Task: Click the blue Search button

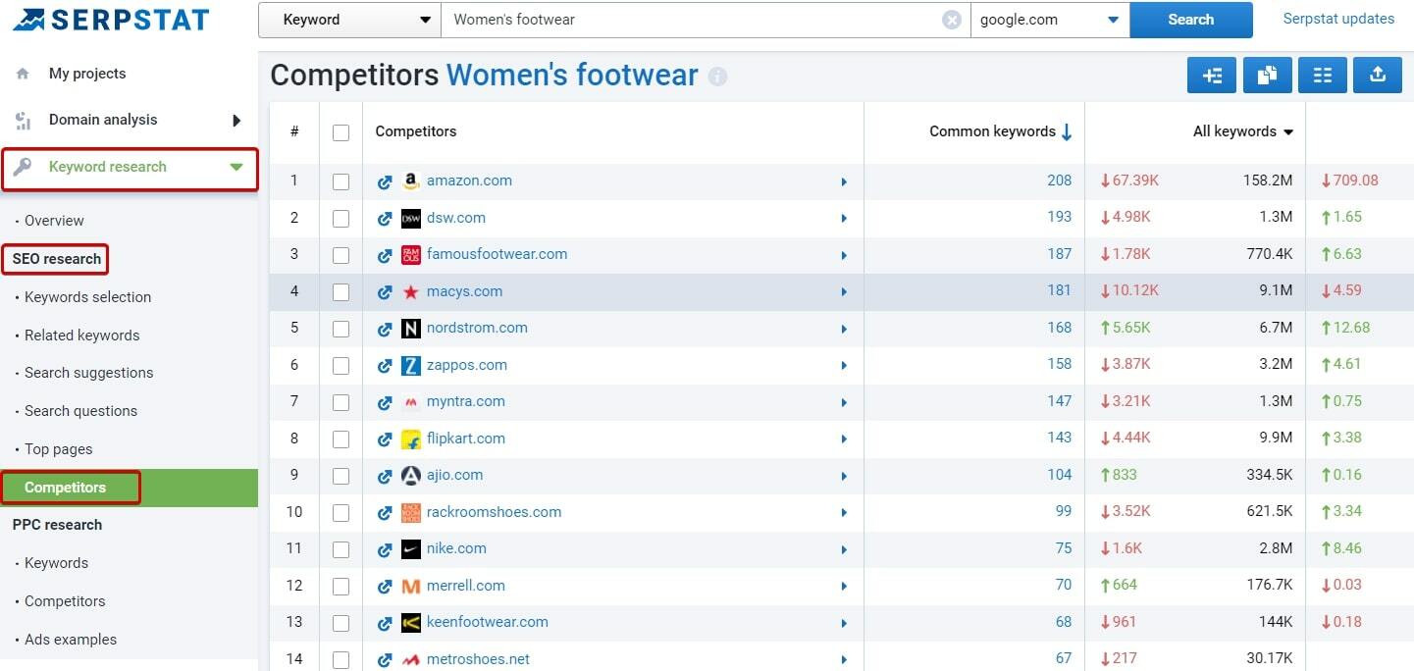Action: [x=1190, y=20]
